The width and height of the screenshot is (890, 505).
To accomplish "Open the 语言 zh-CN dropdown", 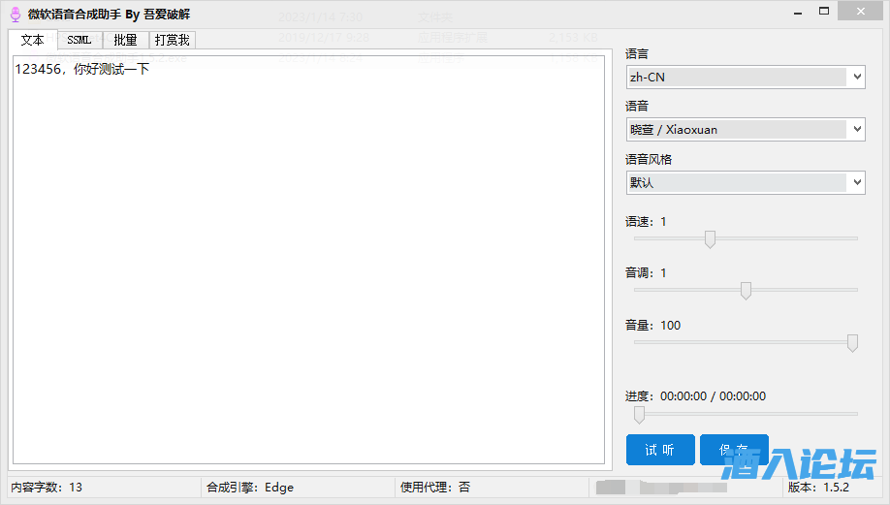I will 746,78.
